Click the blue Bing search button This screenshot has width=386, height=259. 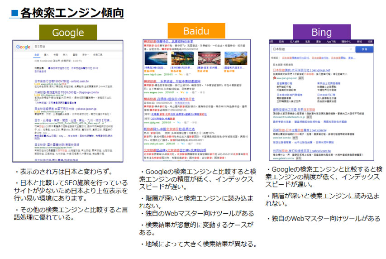click(364, 49)
